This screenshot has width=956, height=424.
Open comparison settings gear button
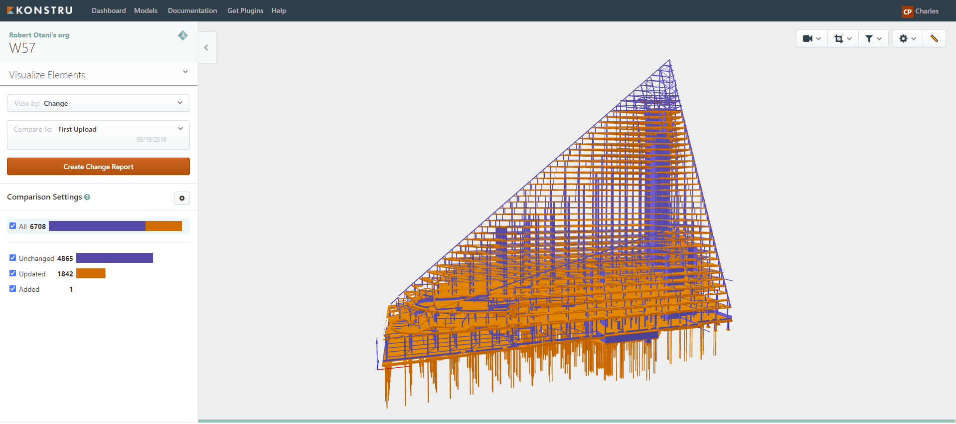182,198
